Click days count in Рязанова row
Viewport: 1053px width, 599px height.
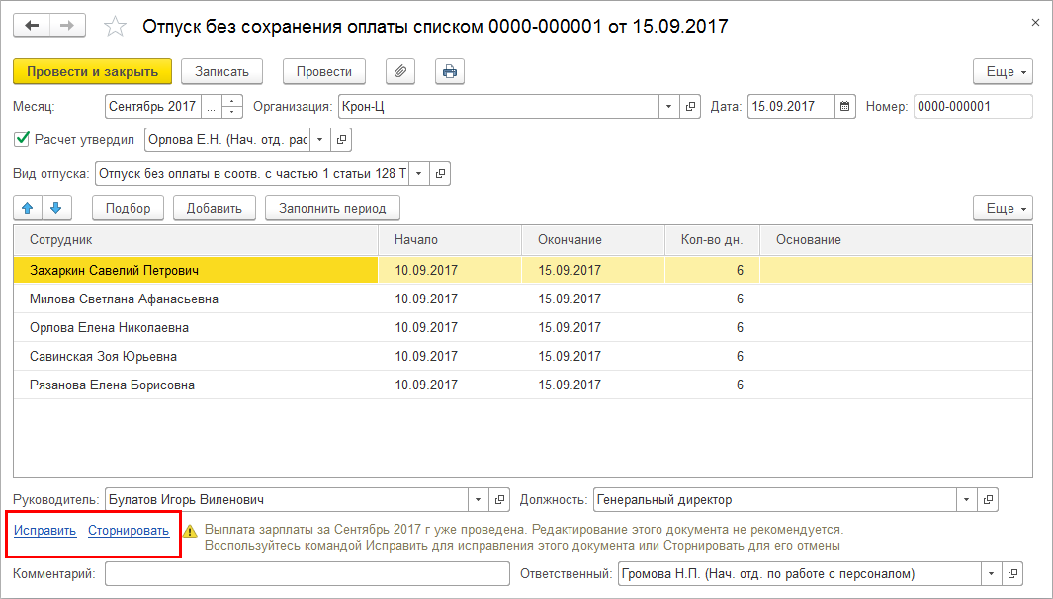coord(740,385)
